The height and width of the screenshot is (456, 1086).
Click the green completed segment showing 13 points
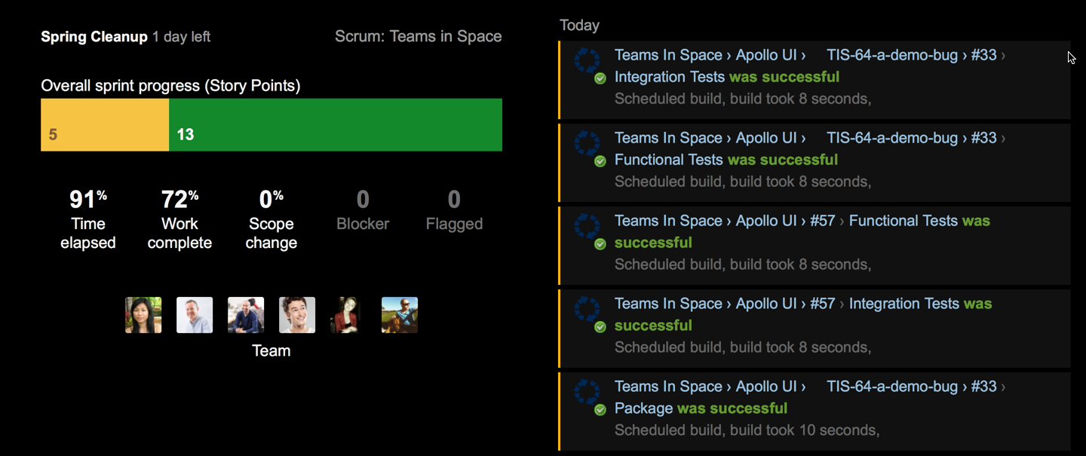pyautogui.click(x=336, y=125)
